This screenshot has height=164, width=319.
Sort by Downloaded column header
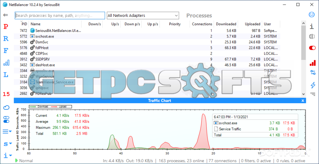226,24
